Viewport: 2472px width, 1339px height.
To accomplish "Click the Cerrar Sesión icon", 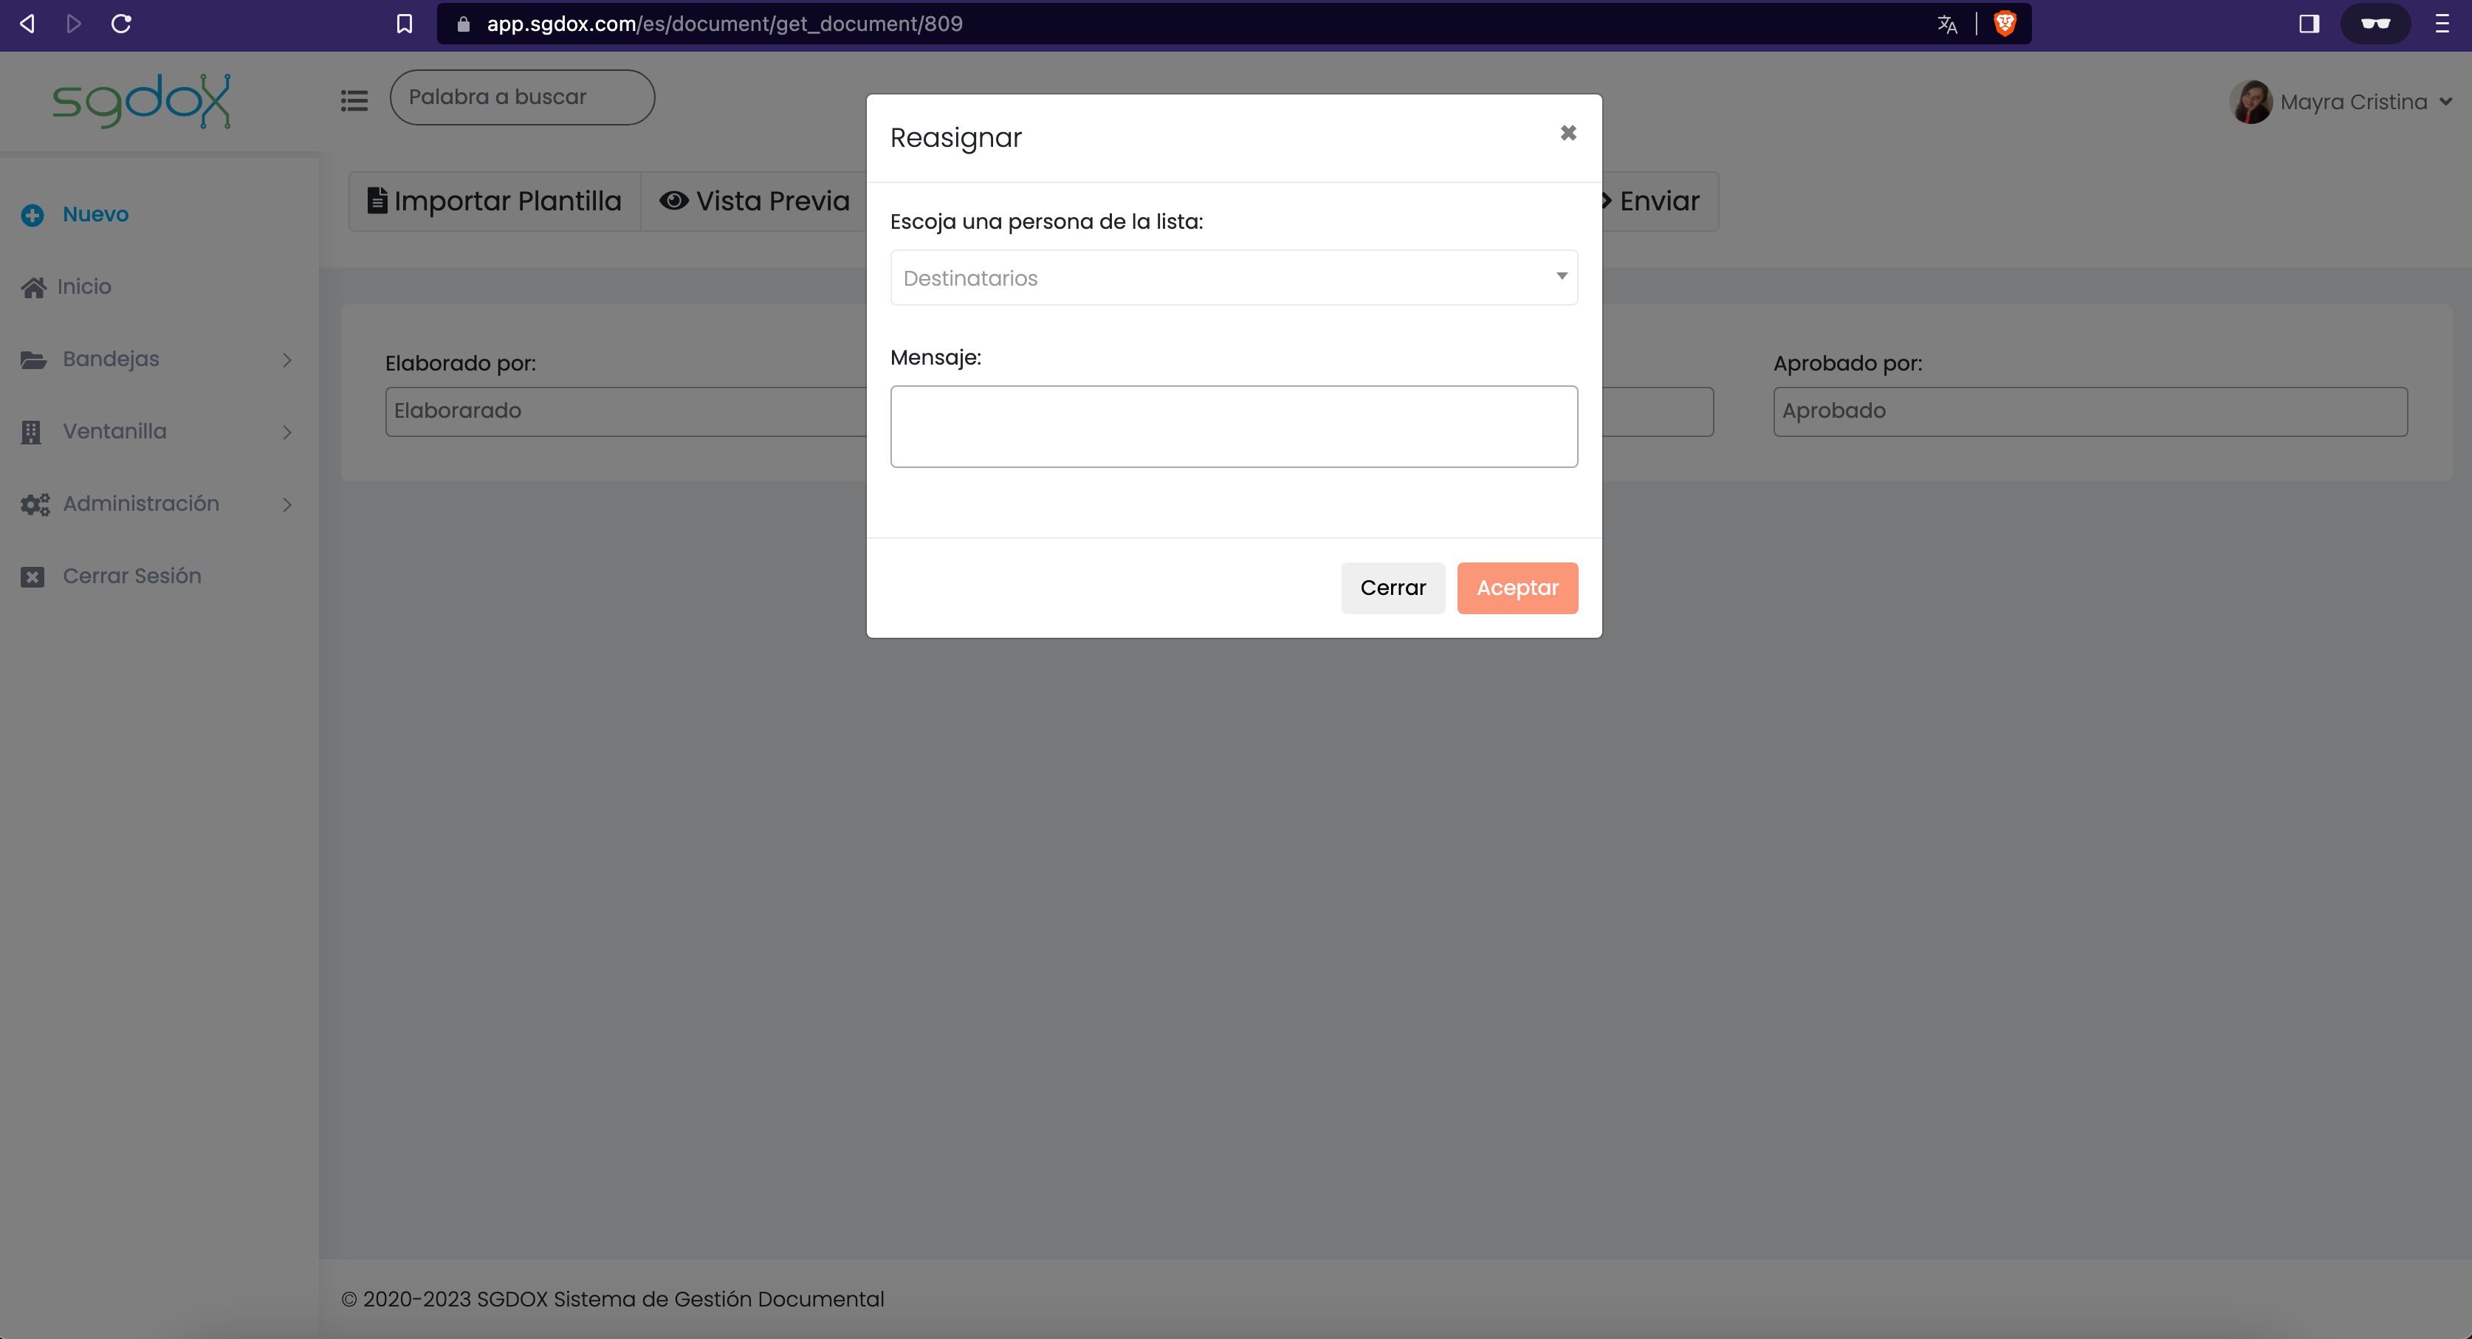I will pyautogui.click(x=32, y=576).
